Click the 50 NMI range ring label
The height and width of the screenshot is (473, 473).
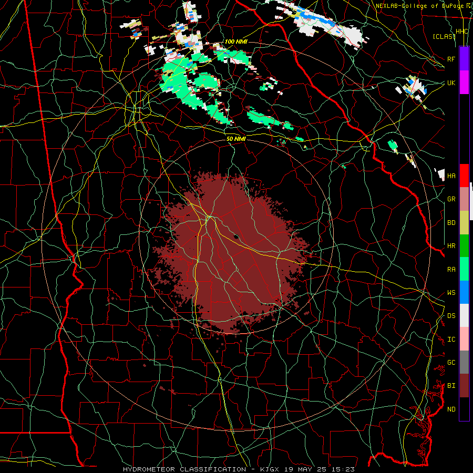pos(236,139)
